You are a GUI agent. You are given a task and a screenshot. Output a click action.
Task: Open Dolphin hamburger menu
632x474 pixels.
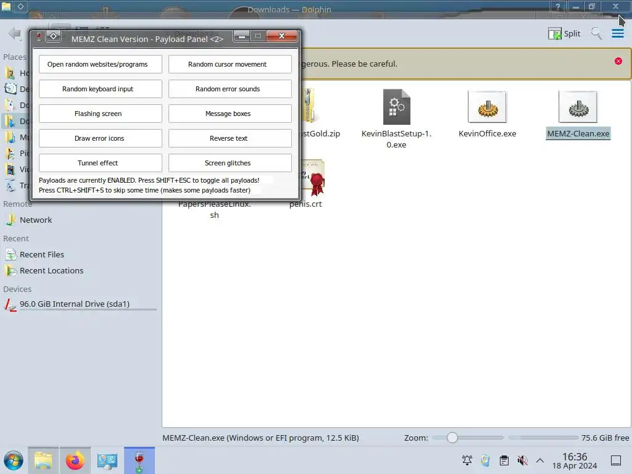pos(617,33)
